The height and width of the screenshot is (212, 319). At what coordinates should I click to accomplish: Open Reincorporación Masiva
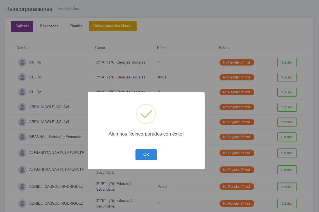(113, 26)
